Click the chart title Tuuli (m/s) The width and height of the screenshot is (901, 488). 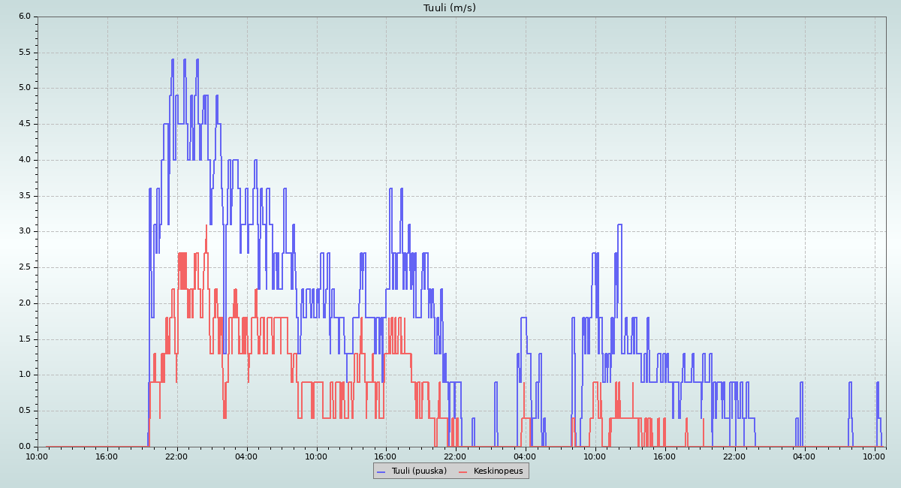450,8
